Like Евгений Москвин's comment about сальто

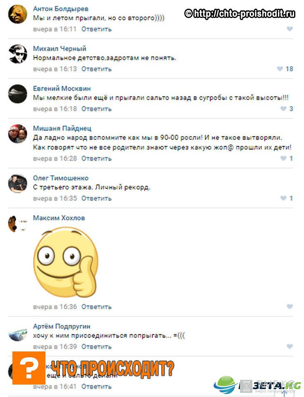point(283,108)
